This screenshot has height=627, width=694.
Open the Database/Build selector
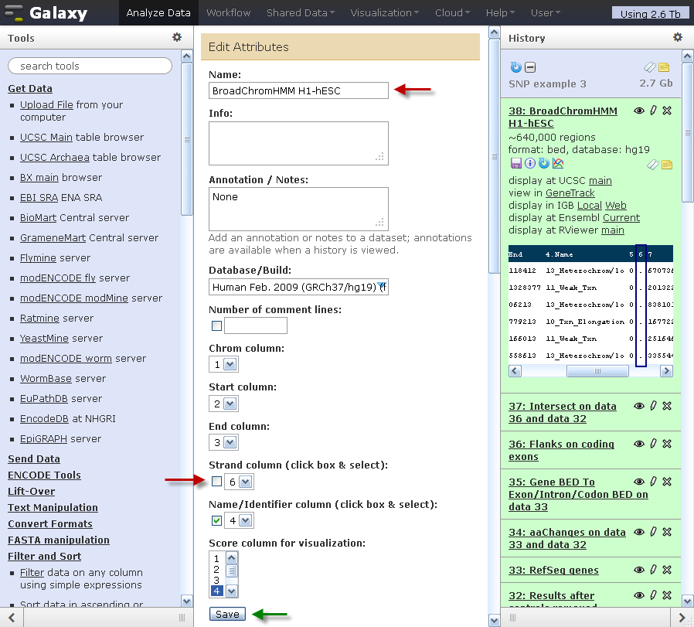coord(298,287)
